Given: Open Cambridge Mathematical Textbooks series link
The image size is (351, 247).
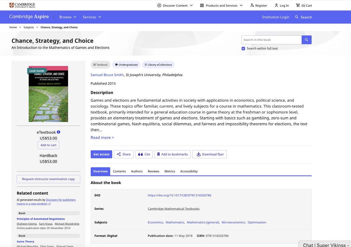Looking at the screenshot, I should coord(174,209).
